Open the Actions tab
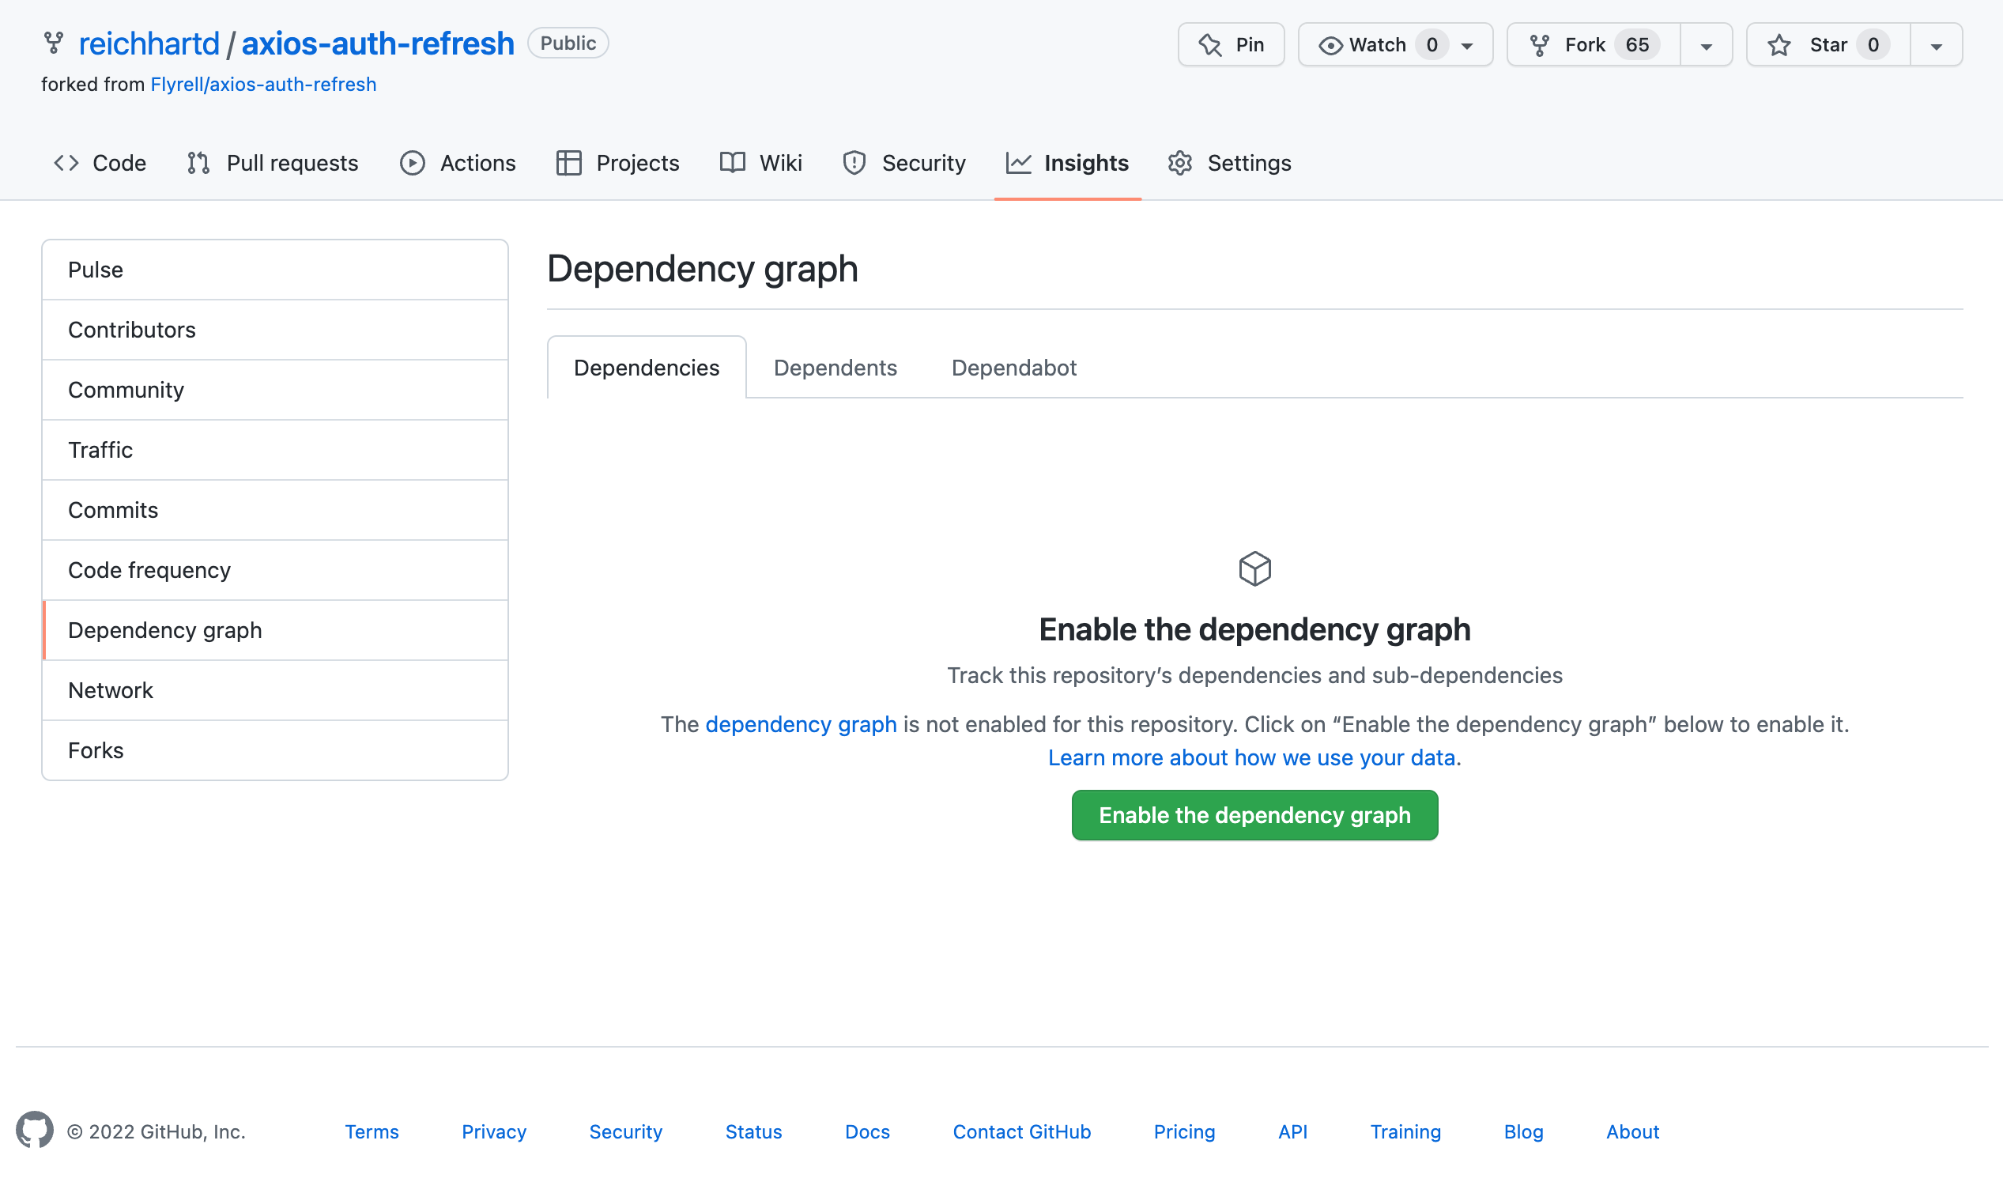The height and width of the screenshot is (1197, 2003). (x=457, y=163)
